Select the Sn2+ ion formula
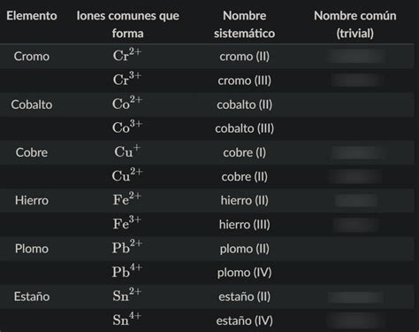 (x=127, y=295)
